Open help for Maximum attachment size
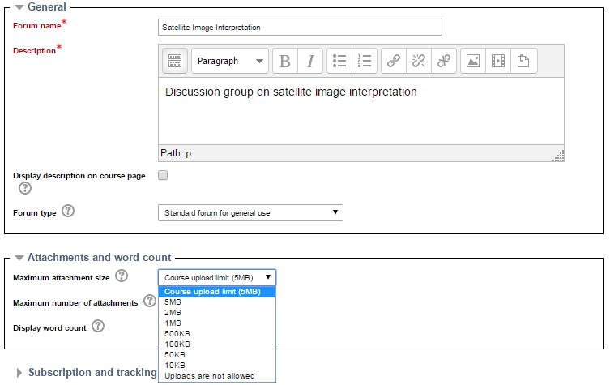The width and height of the screenshot is (610, 385). pos(122,276)
